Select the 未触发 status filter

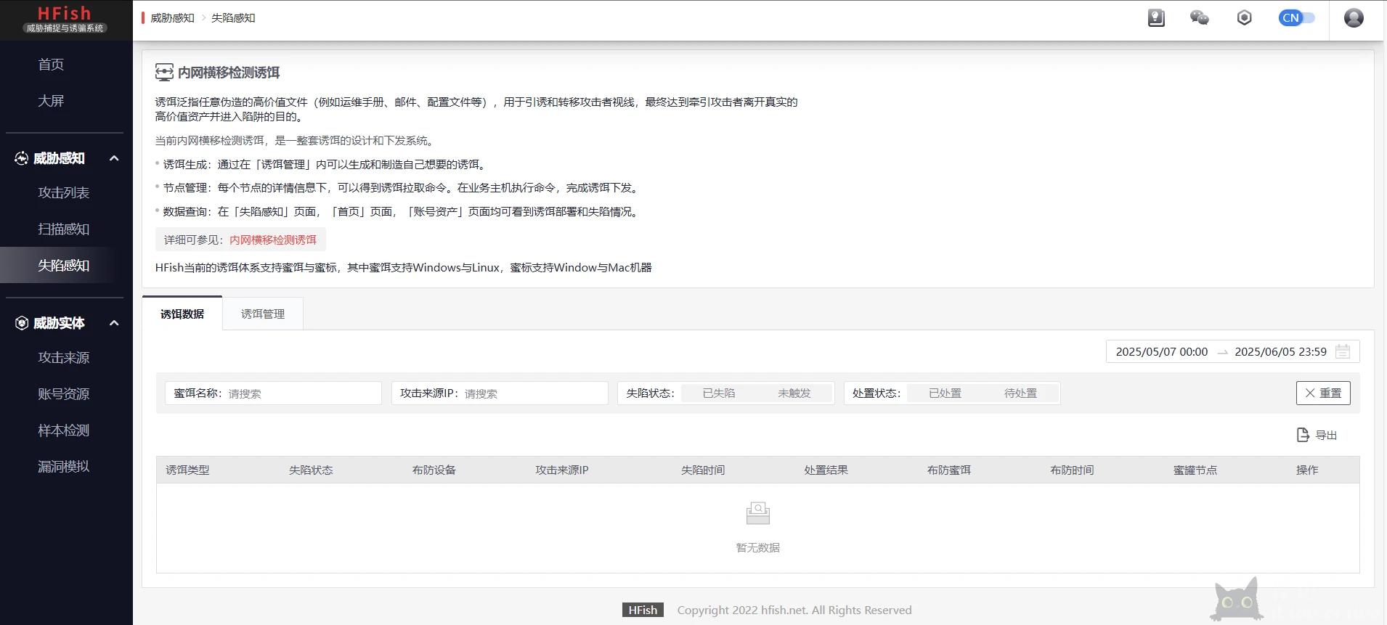[794, 393]
